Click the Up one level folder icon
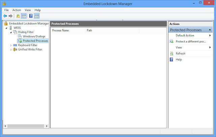The image size is (216, 137). point(18,16)
